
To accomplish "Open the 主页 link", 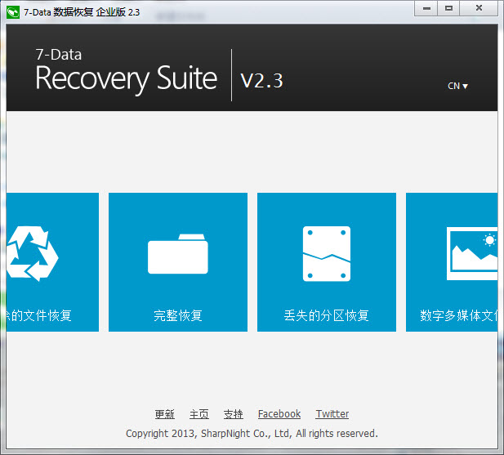I will pos(199,414).
